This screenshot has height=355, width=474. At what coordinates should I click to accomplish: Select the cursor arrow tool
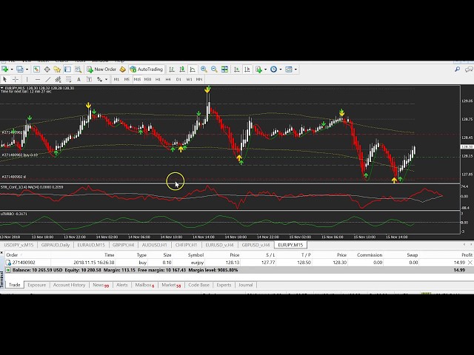[x=4, y=79]
